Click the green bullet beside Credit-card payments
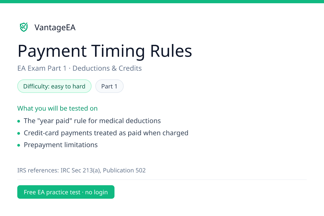This screenshot has width=324, height=216. 19,133
